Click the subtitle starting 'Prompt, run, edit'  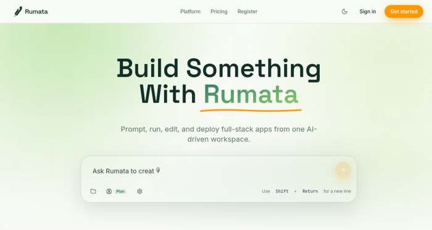tap(218, 134)
